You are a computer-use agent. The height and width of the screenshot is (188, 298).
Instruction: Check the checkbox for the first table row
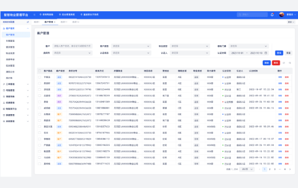pyautogui.click(x=40, y=77)
